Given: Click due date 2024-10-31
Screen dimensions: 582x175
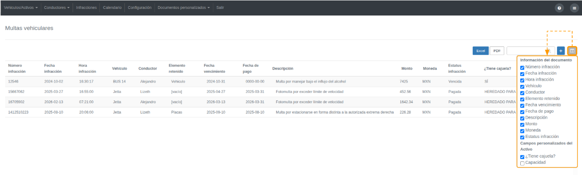Looking at the screenshot, I should tap(216, 81).
